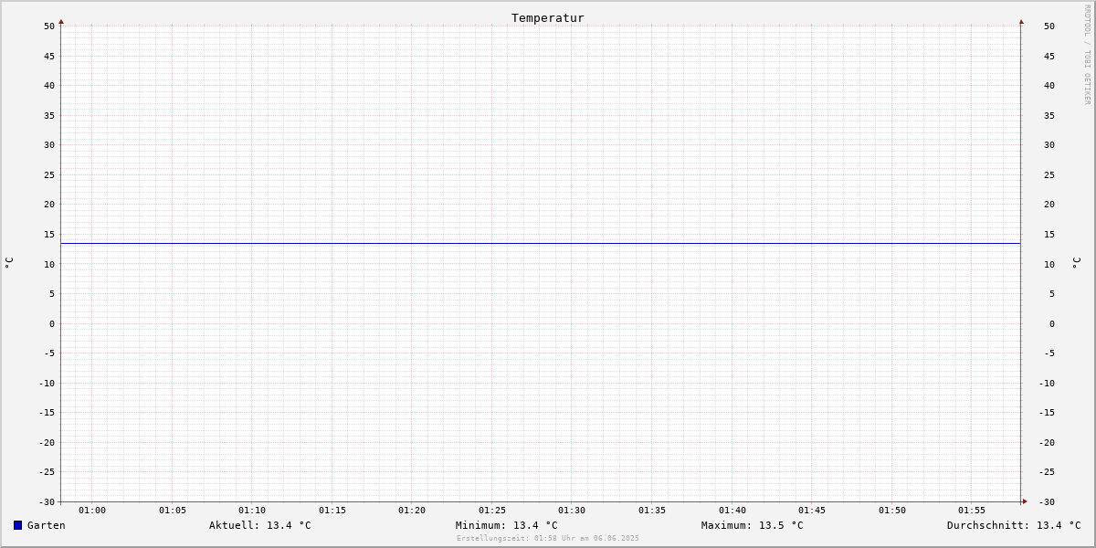
Task: Click the 01:45 time axis label
Action: (812, 511)
